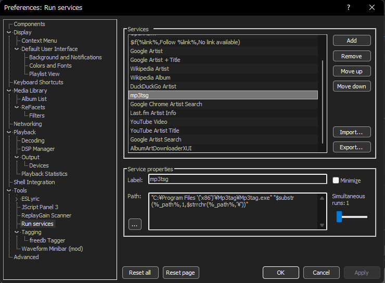Click the Label input field
This screenshot has width=385, height=283.
pos(237,179)
